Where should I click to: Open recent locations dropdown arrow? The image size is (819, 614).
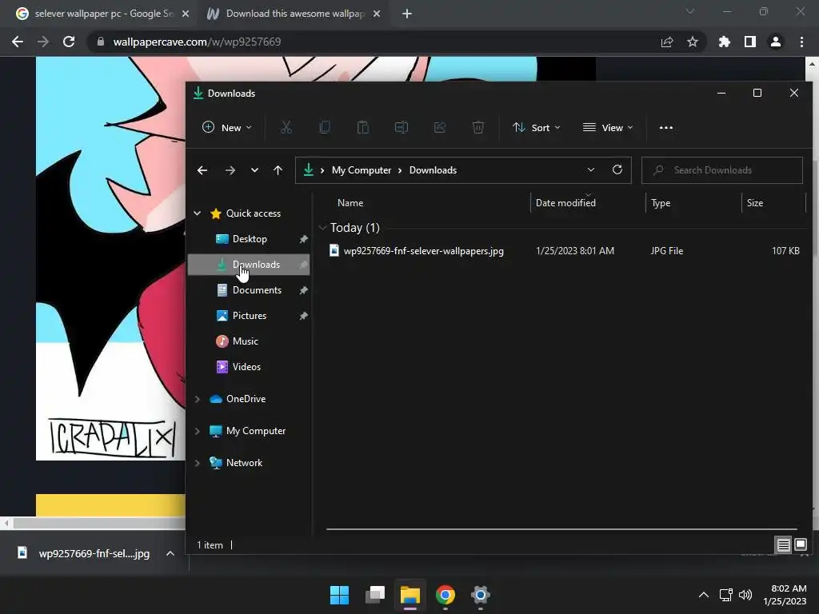[254, 170]
